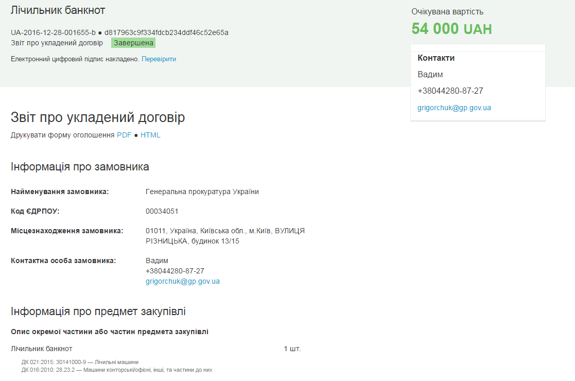Screen dimensions: 575x381
Task: Click the Друкувати форму оголошення label
Action: point(63,135)
